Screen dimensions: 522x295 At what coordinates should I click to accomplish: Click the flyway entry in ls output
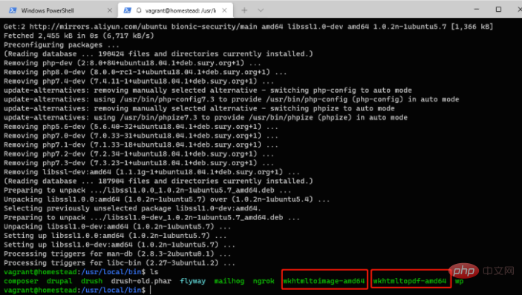tap(193, 281)
